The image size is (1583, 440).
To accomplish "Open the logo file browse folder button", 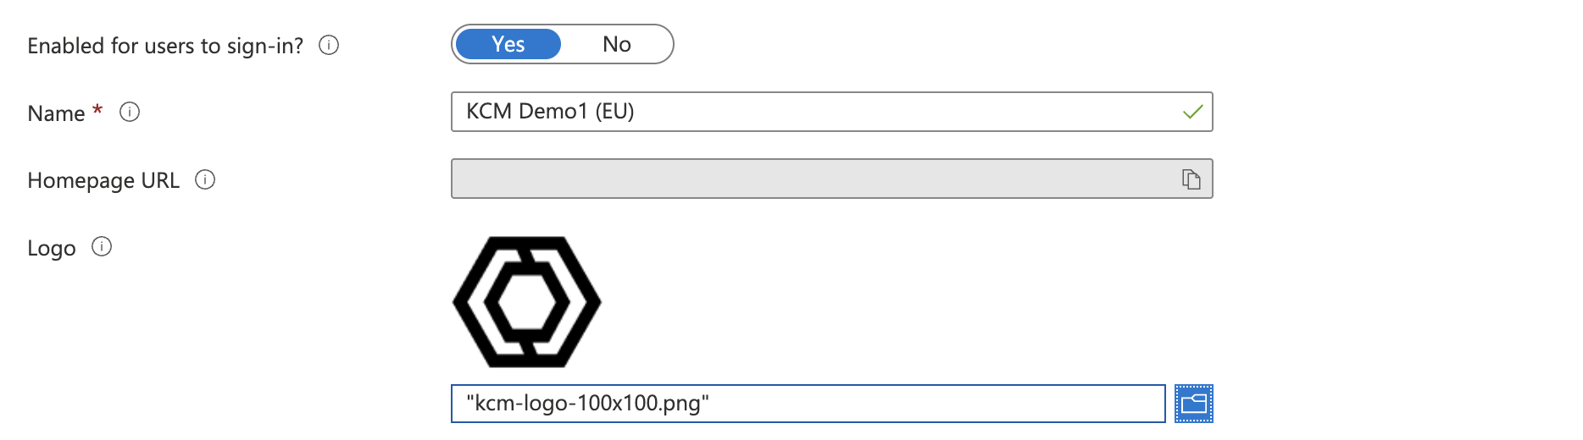I will pos(1193,404).
